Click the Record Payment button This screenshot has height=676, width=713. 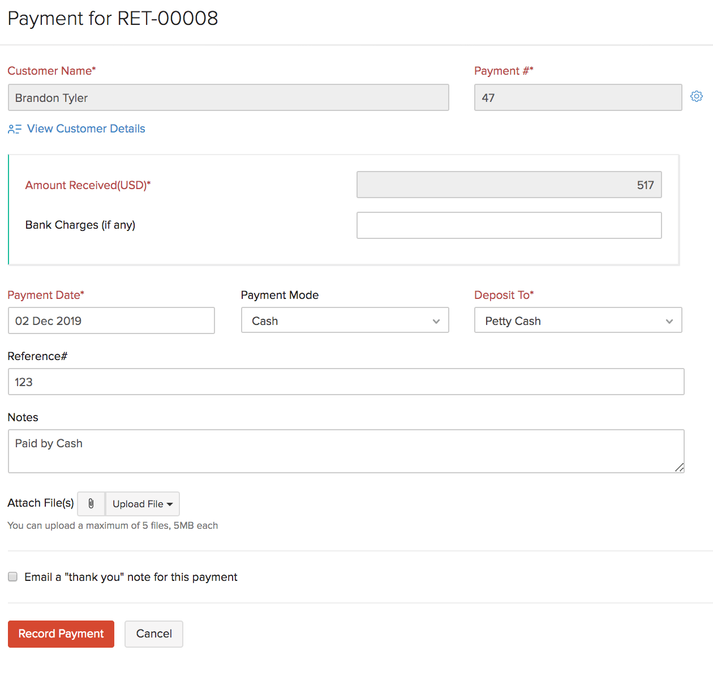61,634
